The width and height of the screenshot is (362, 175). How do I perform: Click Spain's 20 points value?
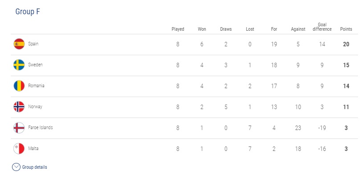(346, 44)
